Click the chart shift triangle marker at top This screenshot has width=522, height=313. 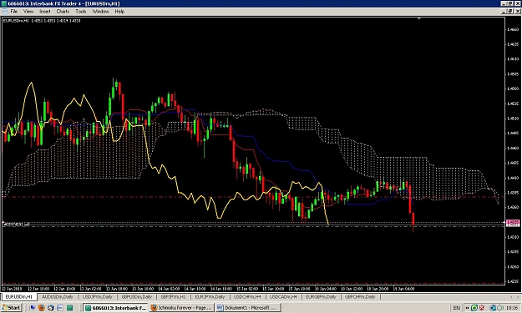tap(419, 18)
